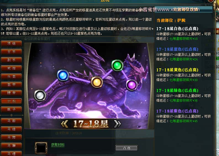
Task: Switch to the 副手 slot
Action: click(x=11, y=60)
